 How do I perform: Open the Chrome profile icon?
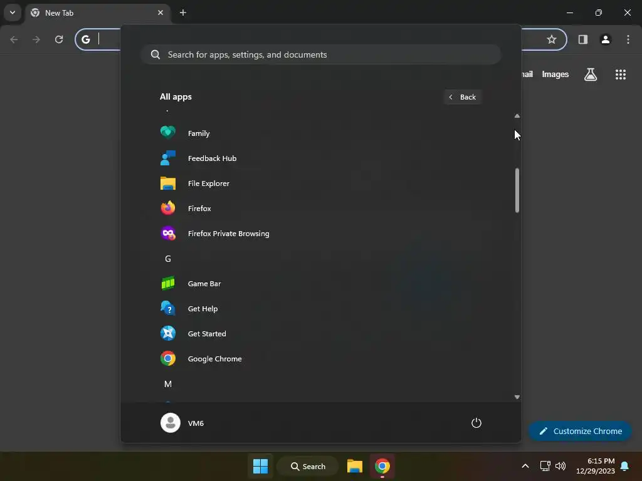pyautogui.click(x=605, y=39)
